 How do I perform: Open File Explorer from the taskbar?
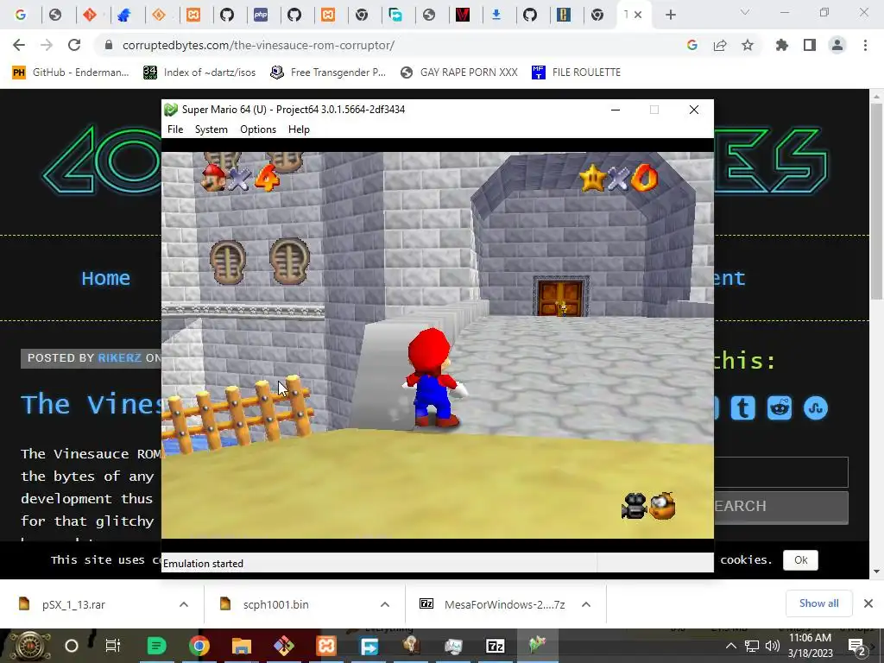pyautogui.click(x=242, y=646)
